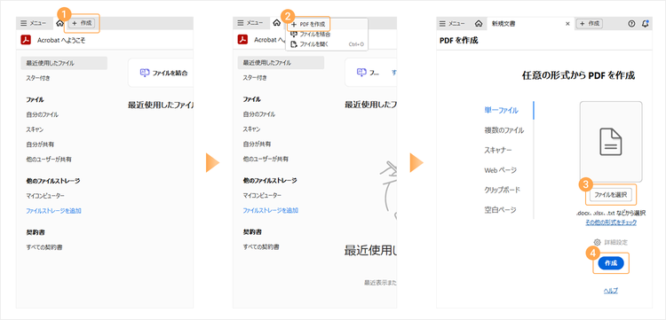
Task: Select the 複数のファイル option
Action: tap(504, 130)
